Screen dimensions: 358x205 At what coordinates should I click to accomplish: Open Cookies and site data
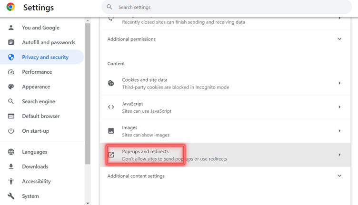[225, 83]
